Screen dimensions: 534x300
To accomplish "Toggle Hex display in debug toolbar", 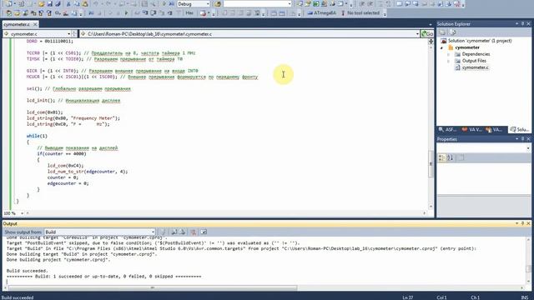I will point(189,13).
